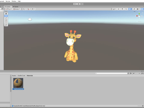Toggle scene effects such as skybox
The width and height of the screenshot is (144, 108).
(x=130, y=9)
